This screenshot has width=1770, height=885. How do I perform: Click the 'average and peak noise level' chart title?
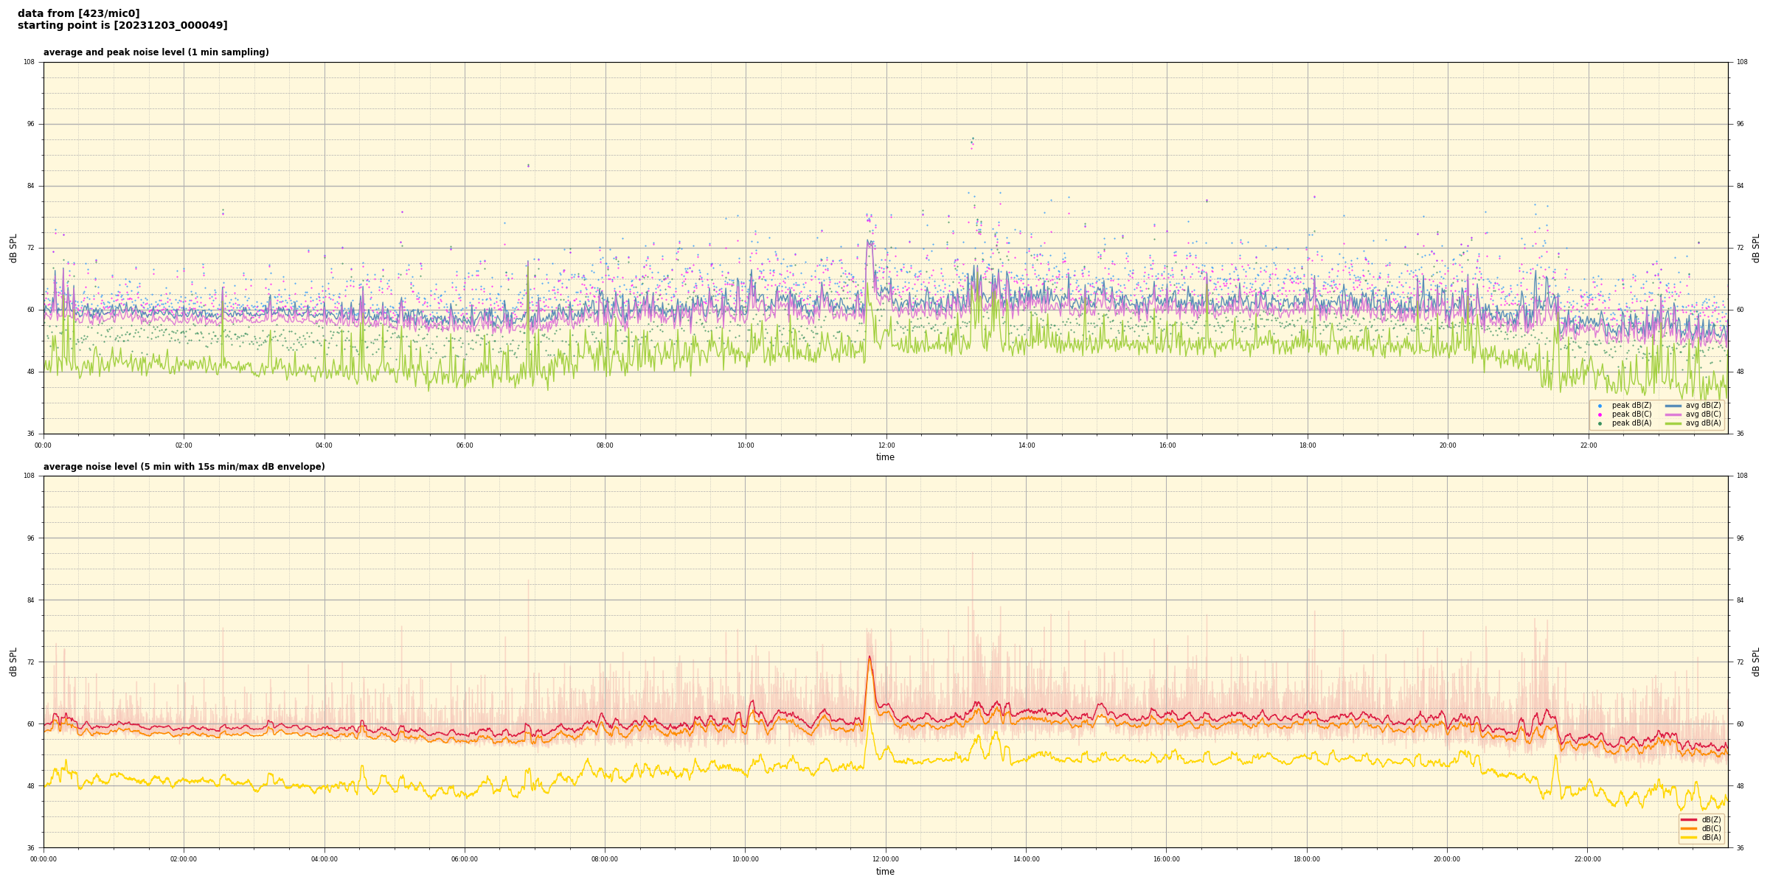(x=156, y=52)
